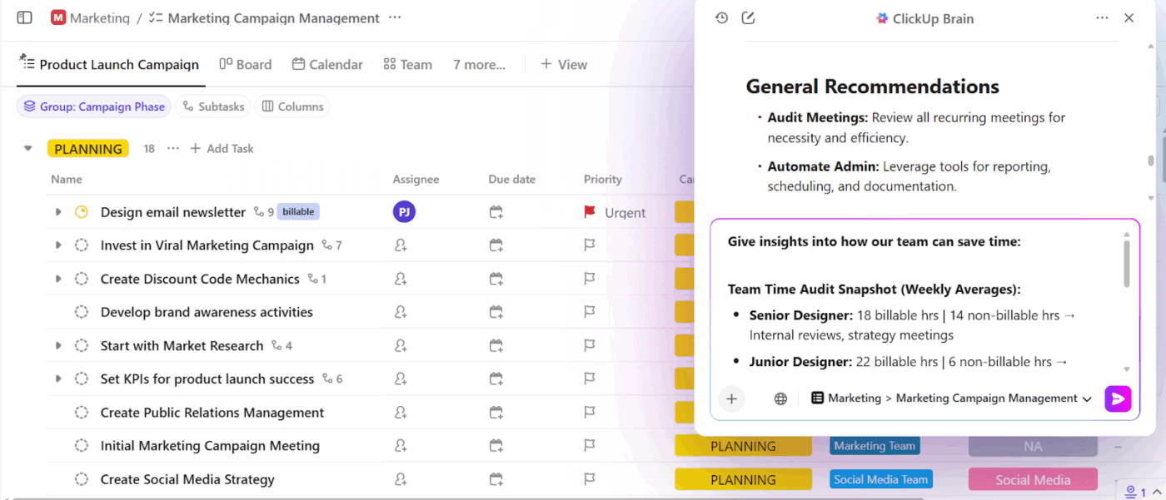
Task: Select the Marketing workspace avatar icon
Action: point(57,17)
